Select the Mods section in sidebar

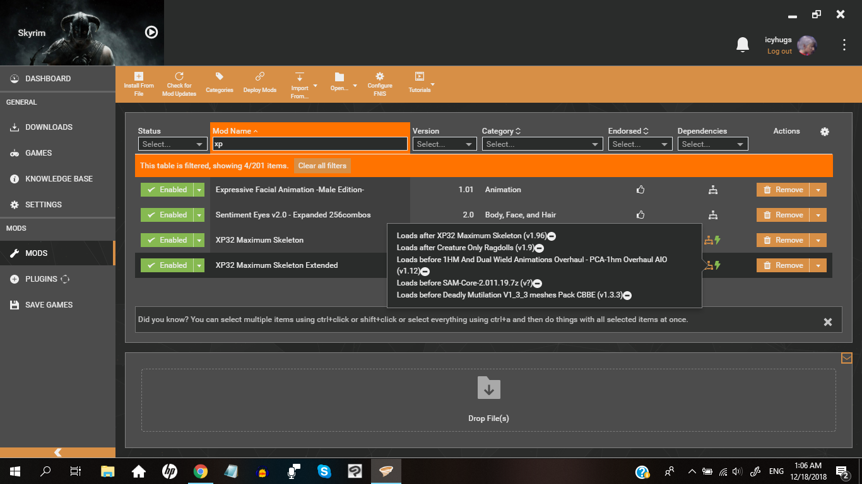coord(57,253)
